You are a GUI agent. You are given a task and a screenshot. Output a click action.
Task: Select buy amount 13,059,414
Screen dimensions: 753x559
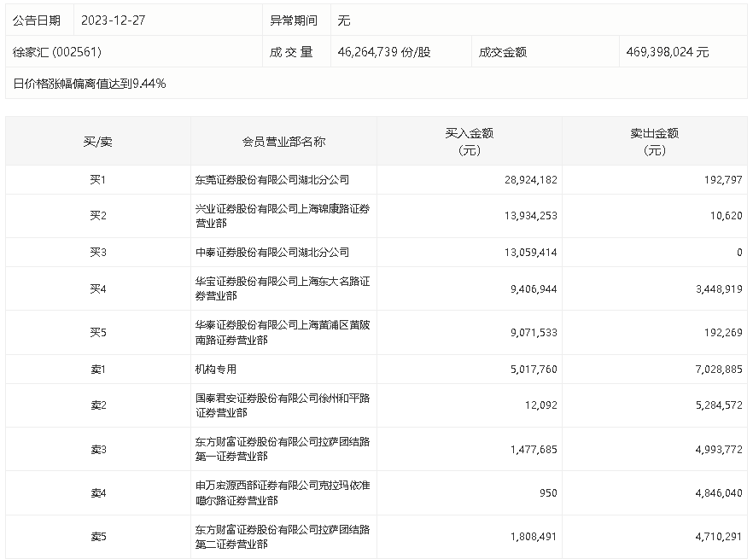(x=531, y=252)
